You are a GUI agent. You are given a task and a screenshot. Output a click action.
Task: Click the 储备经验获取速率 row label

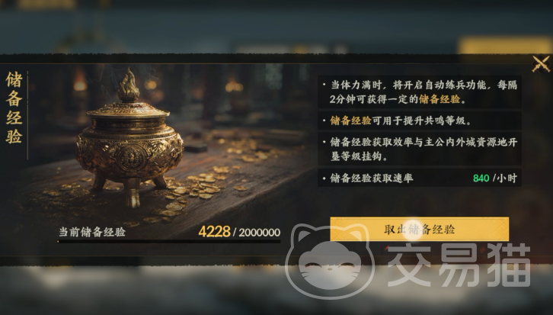[372, 178]
